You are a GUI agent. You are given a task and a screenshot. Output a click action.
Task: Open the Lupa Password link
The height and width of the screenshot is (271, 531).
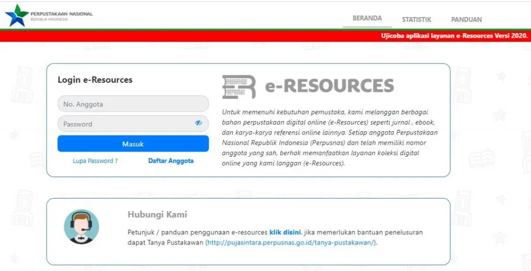[x=95, y=161]
